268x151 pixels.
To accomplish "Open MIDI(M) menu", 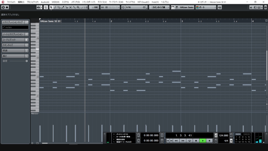I will [55, 2].
